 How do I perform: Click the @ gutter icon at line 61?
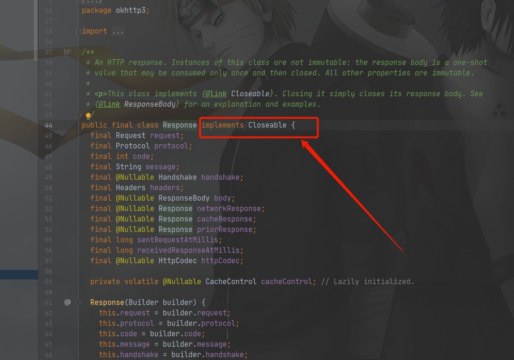pyautogui.click(x=67, y=302)
